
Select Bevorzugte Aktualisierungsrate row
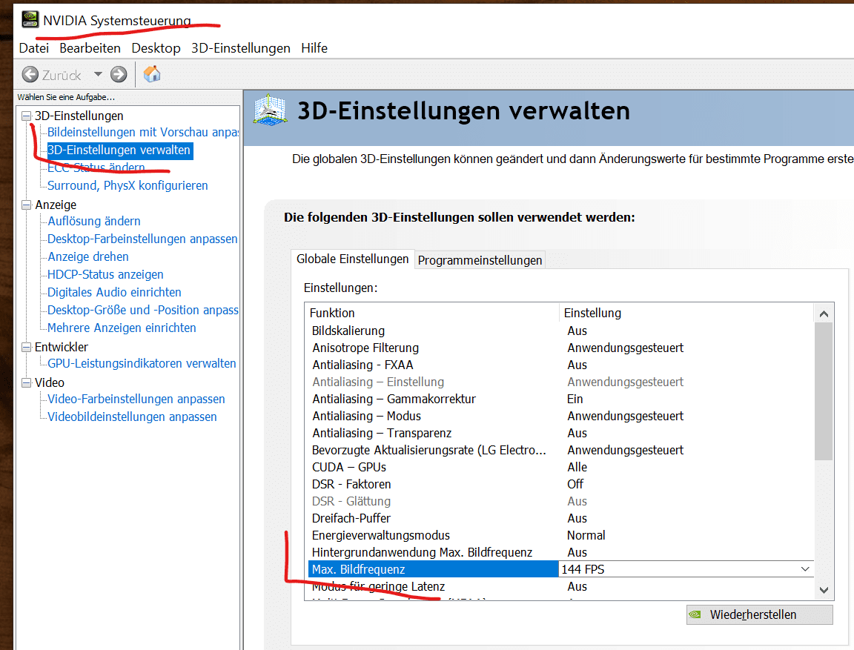click(561, 450)
